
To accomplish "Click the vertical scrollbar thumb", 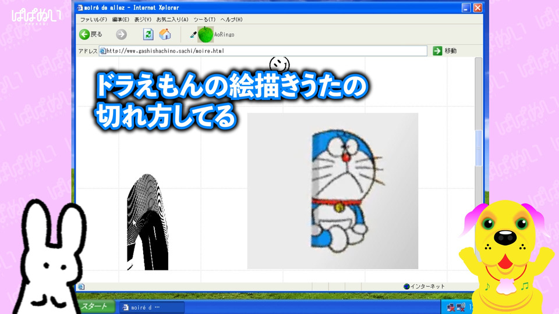I will 479,148.
